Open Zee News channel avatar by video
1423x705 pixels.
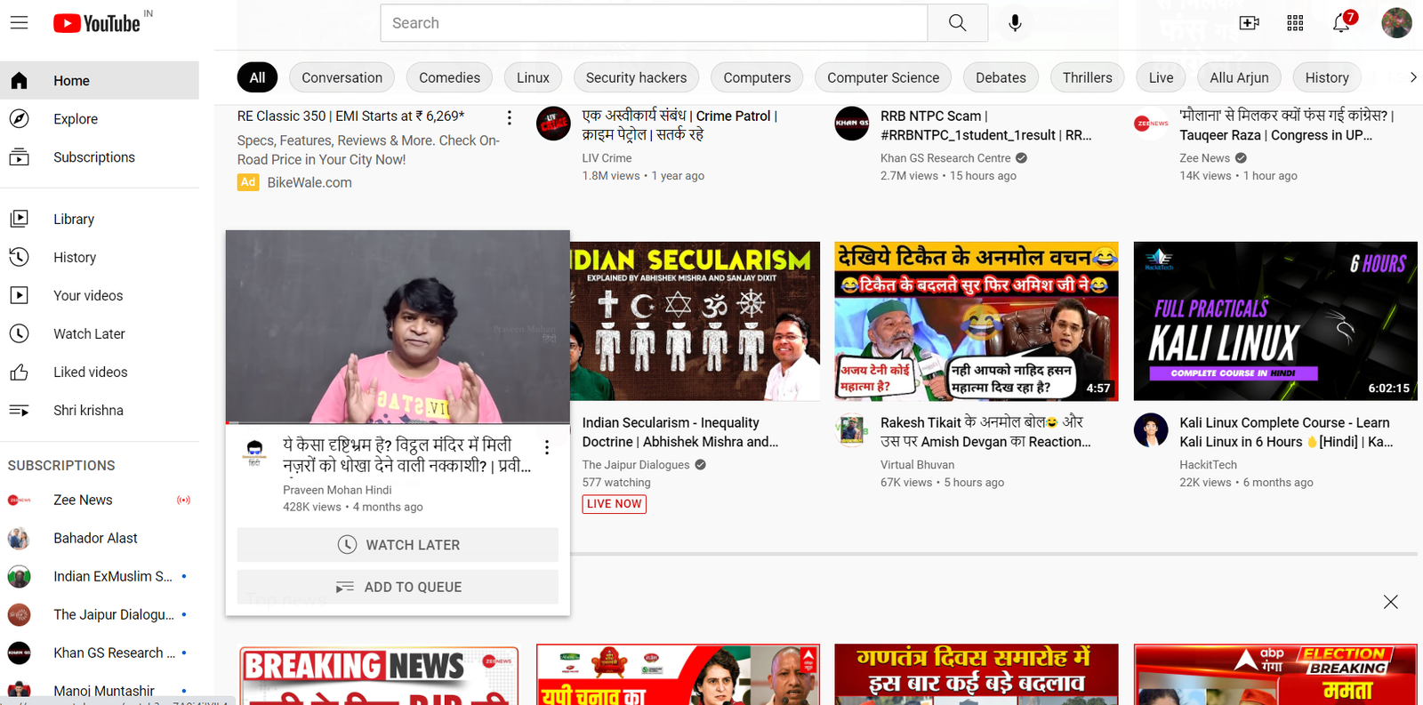[x=1151, y=124]
